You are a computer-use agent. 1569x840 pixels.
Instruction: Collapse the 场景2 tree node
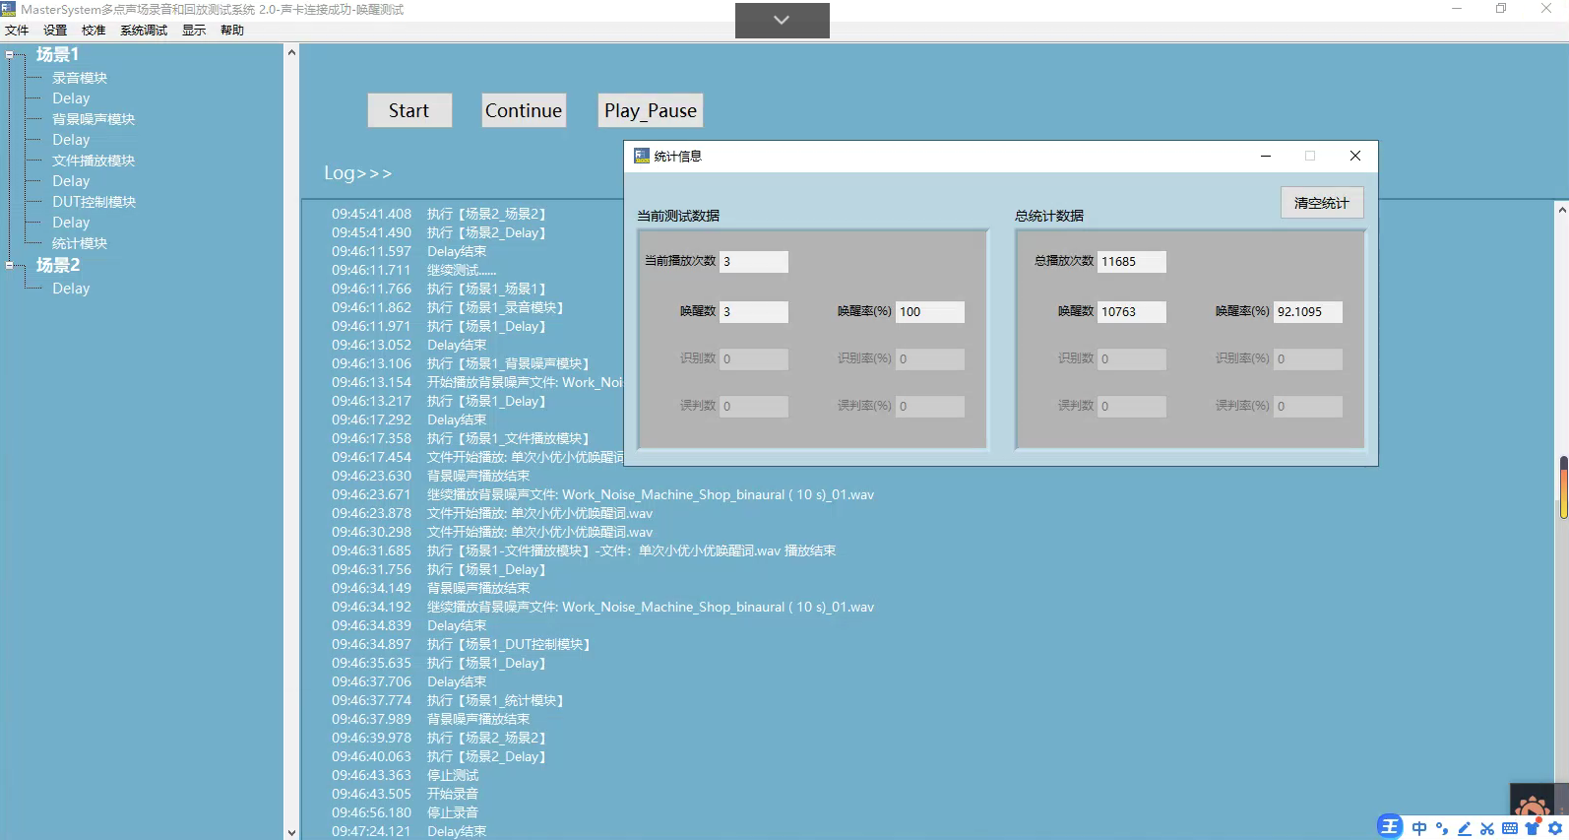[10, 265]
